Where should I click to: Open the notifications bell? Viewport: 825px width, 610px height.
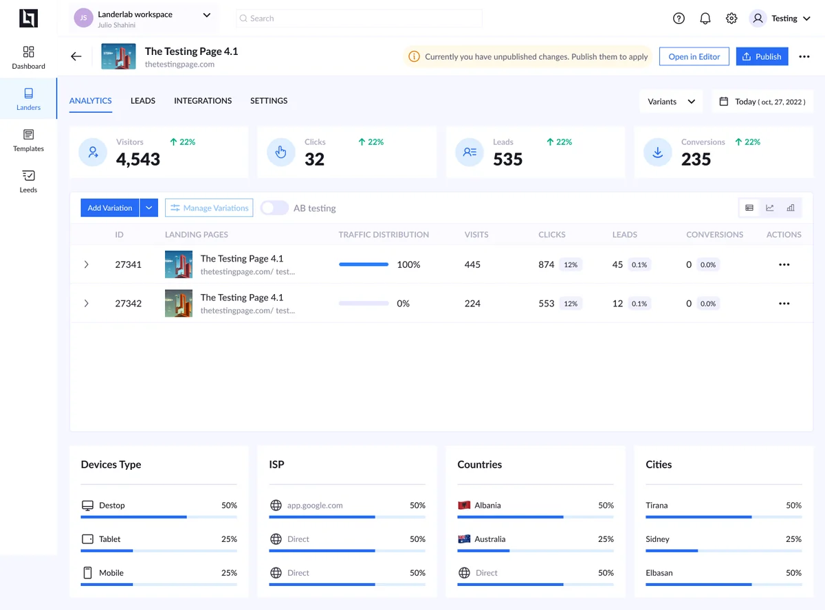tap(705, 19)
